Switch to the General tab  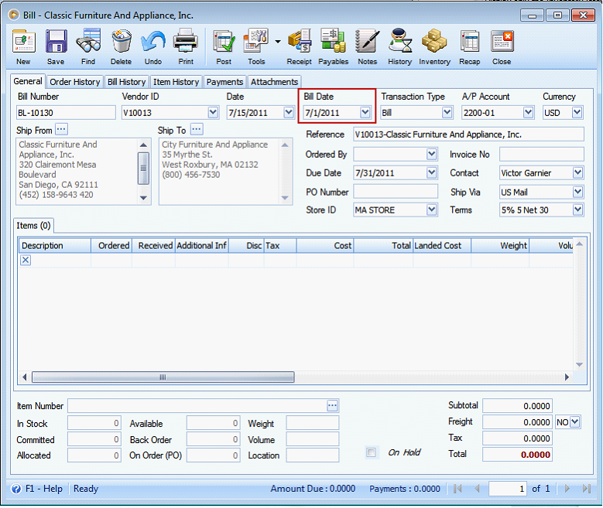click(x=28, y=81)
